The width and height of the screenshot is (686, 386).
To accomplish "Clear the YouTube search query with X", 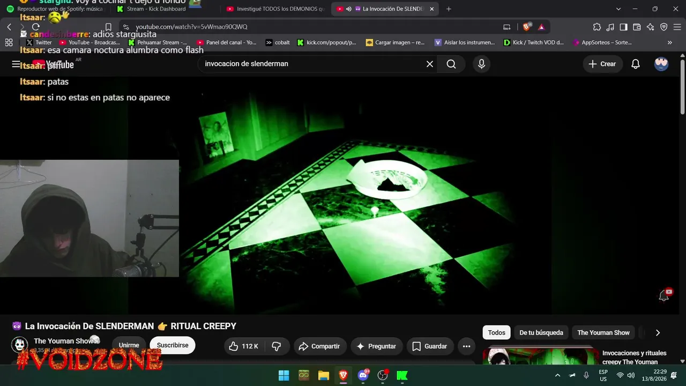I will pyautogui.click(x=429, y=64).
